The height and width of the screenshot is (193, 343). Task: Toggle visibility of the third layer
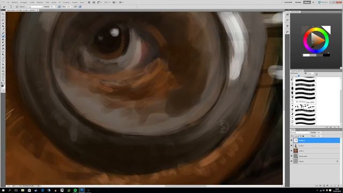click(x=292, y=151)
